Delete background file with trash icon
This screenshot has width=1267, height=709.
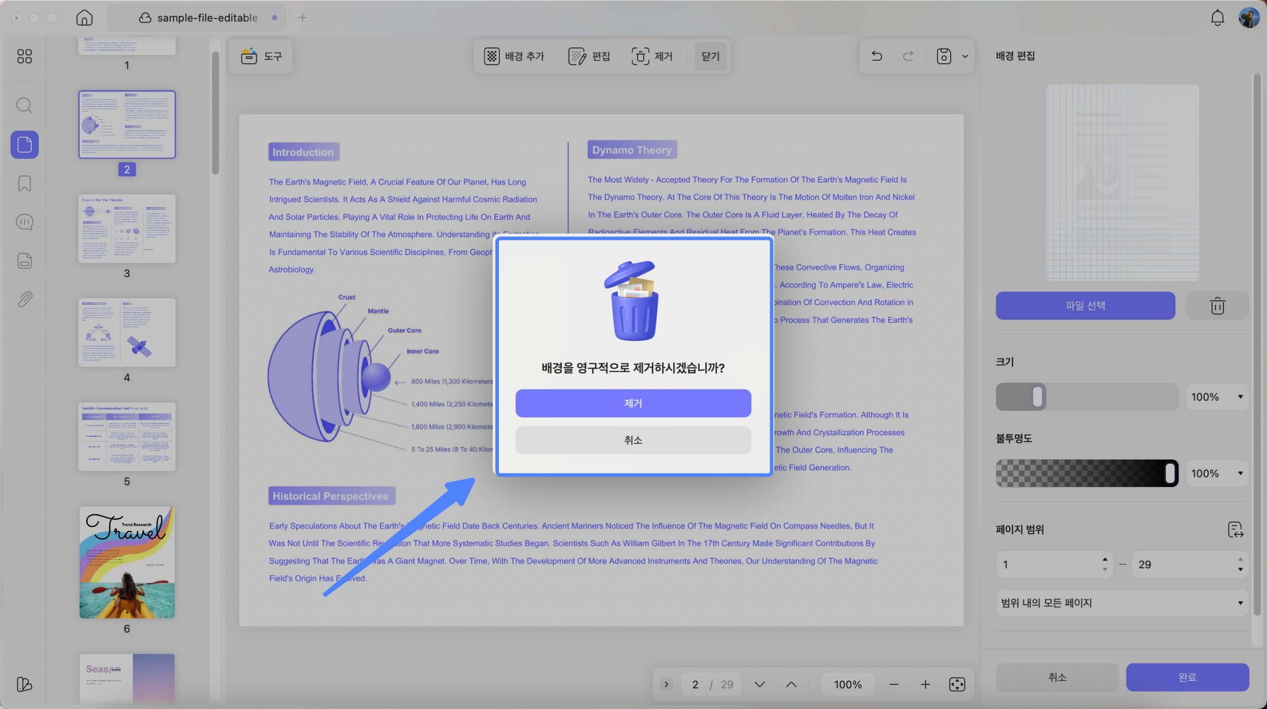[x=1217, y=306]
